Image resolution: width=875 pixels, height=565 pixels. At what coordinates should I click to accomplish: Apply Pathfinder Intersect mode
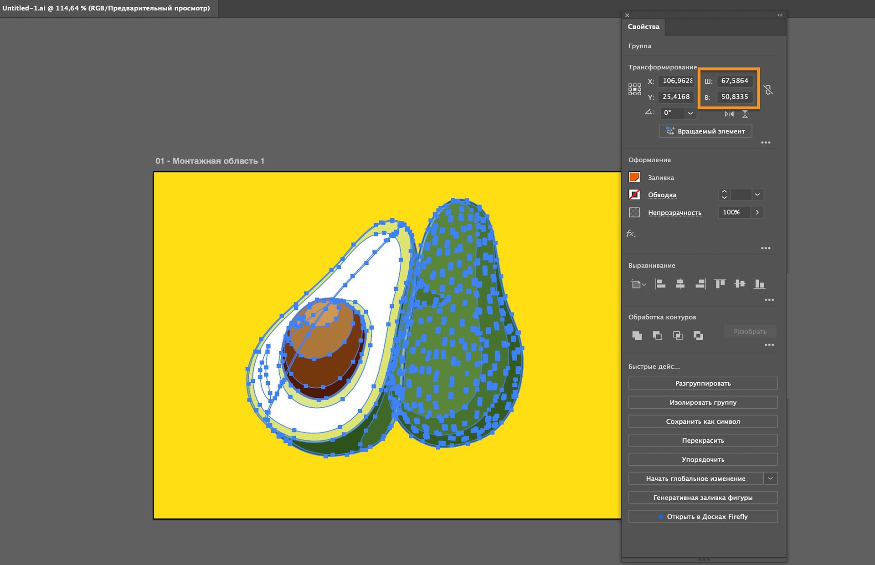click(678, 336)
